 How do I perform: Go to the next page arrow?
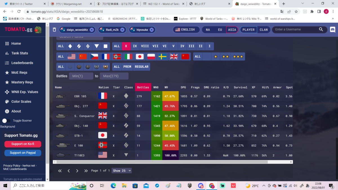tap(77, 171)
